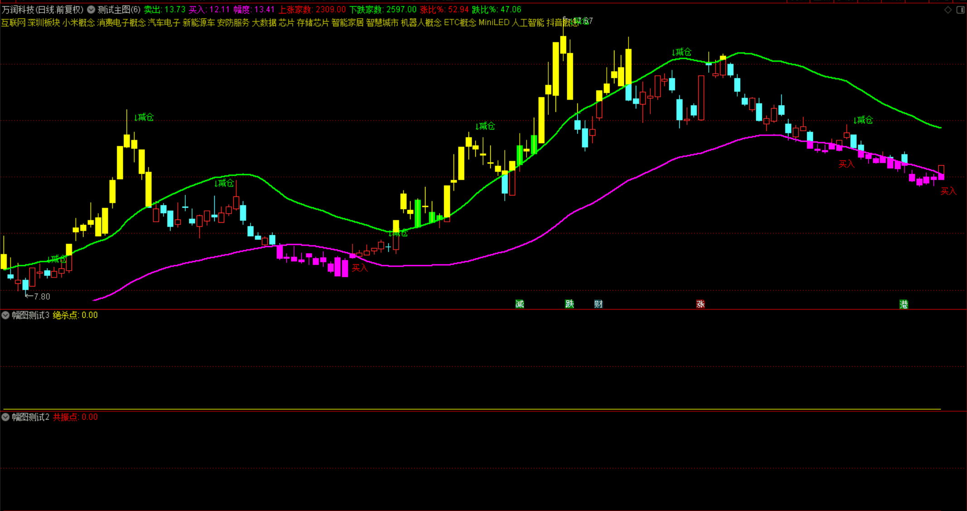Select the 小米概念 concept tag
Screen dimensions: 967x511
coord(78,23)
